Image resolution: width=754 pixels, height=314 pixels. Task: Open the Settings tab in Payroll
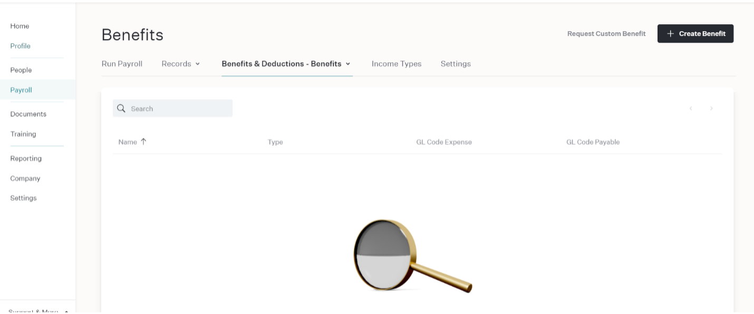click(x=456, y=63)
